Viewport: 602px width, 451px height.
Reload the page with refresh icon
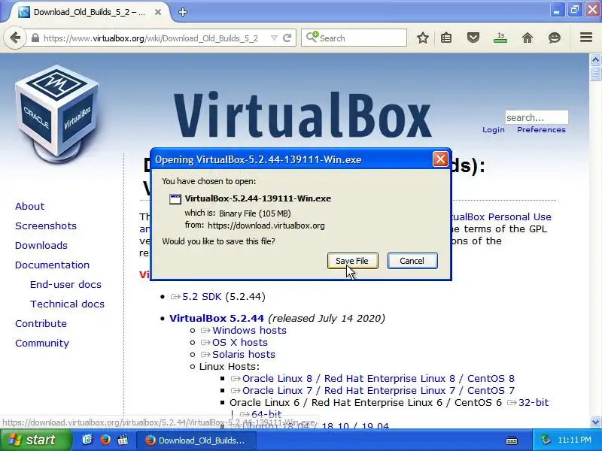point(287,38)
